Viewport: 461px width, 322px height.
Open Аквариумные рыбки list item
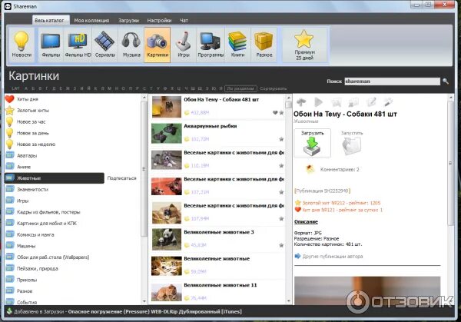click(217, 134)
